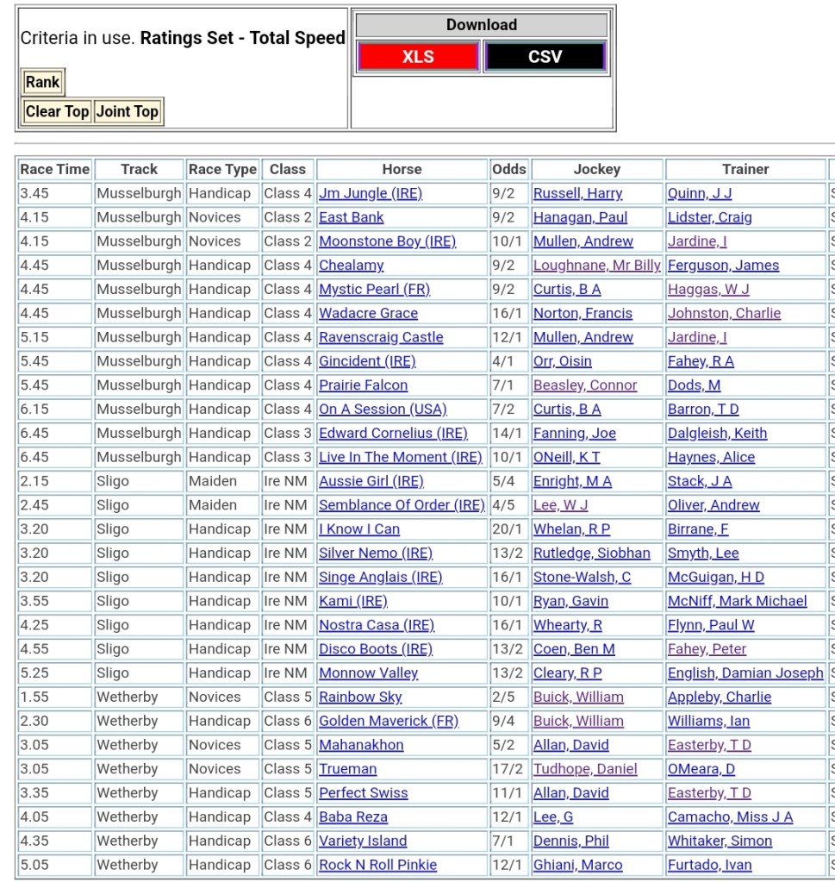
Task: Select horse Rock N Roll Pinkie
Action: [x=377, y=865]
